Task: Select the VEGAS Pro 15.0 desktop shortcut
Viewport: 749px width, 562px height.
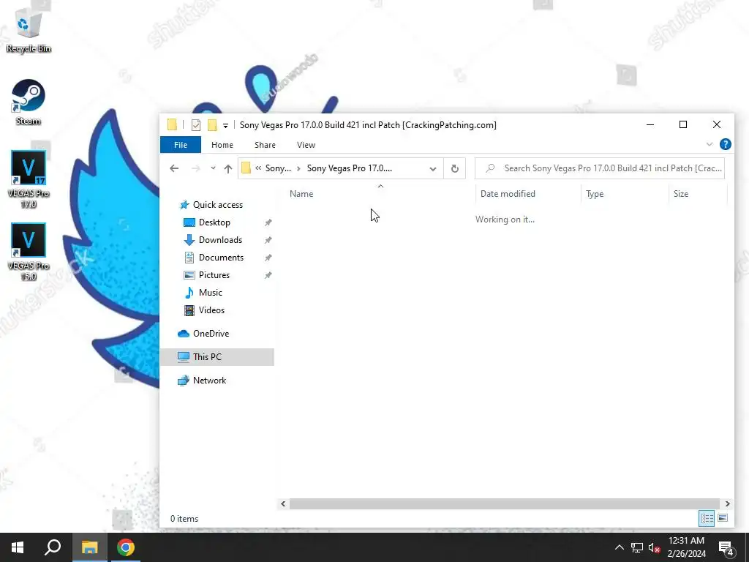Action: pos(29,252)
